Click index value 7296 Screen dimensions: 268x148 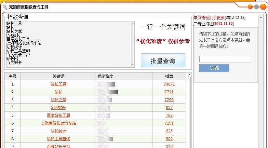(x=169, y=100)
